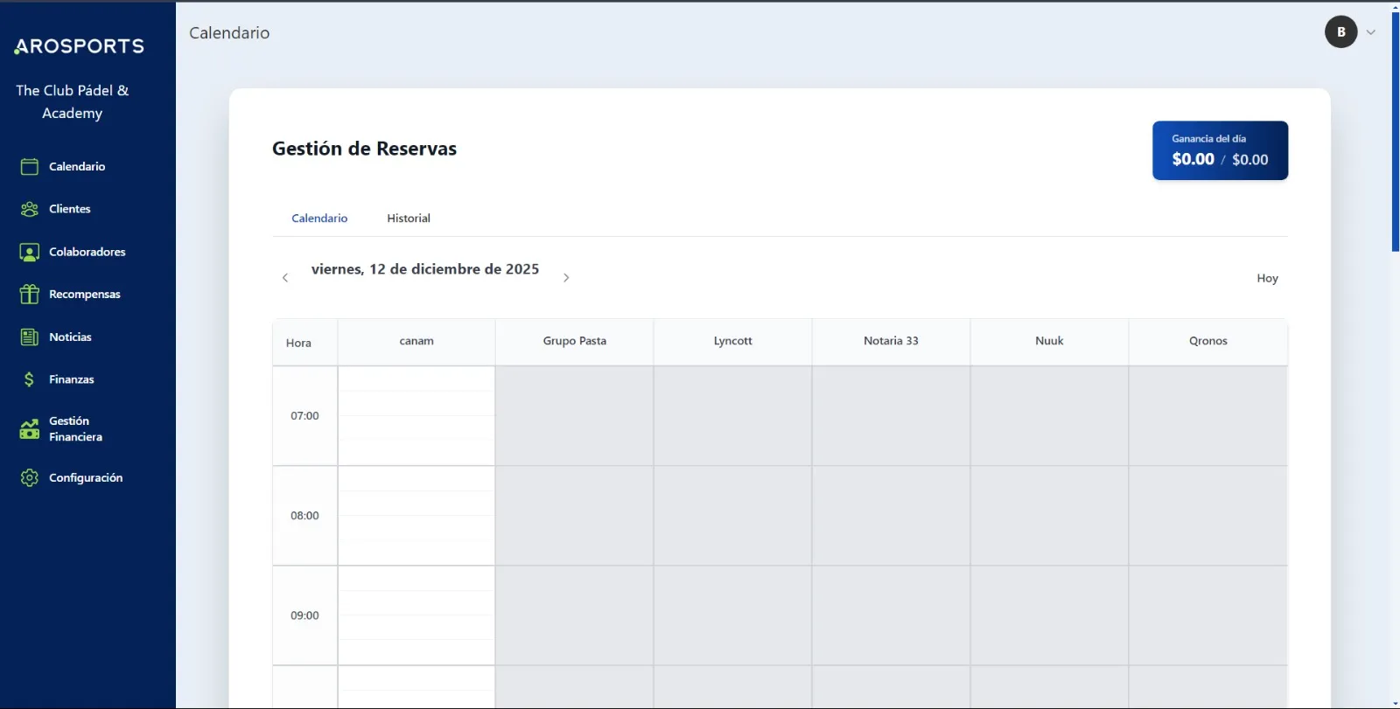The height and width of the screenshot is (709, 1400).
Task: Open Configuración in the sidebar menu
Action: 86,477
